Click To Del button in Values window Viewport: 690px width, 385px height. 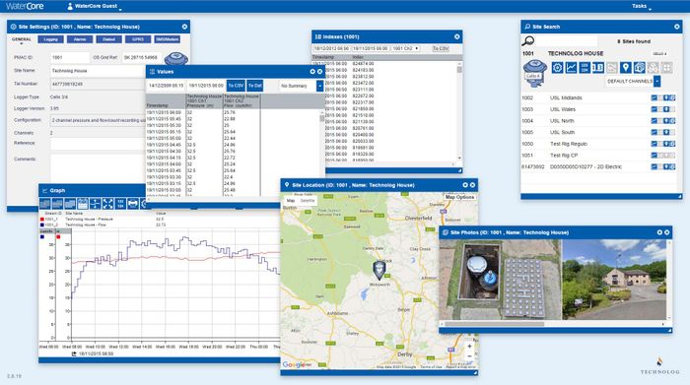(x=254, y=86)
